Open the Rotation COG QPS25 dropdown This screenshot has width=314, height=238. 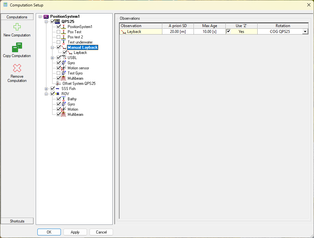[304, 32]
